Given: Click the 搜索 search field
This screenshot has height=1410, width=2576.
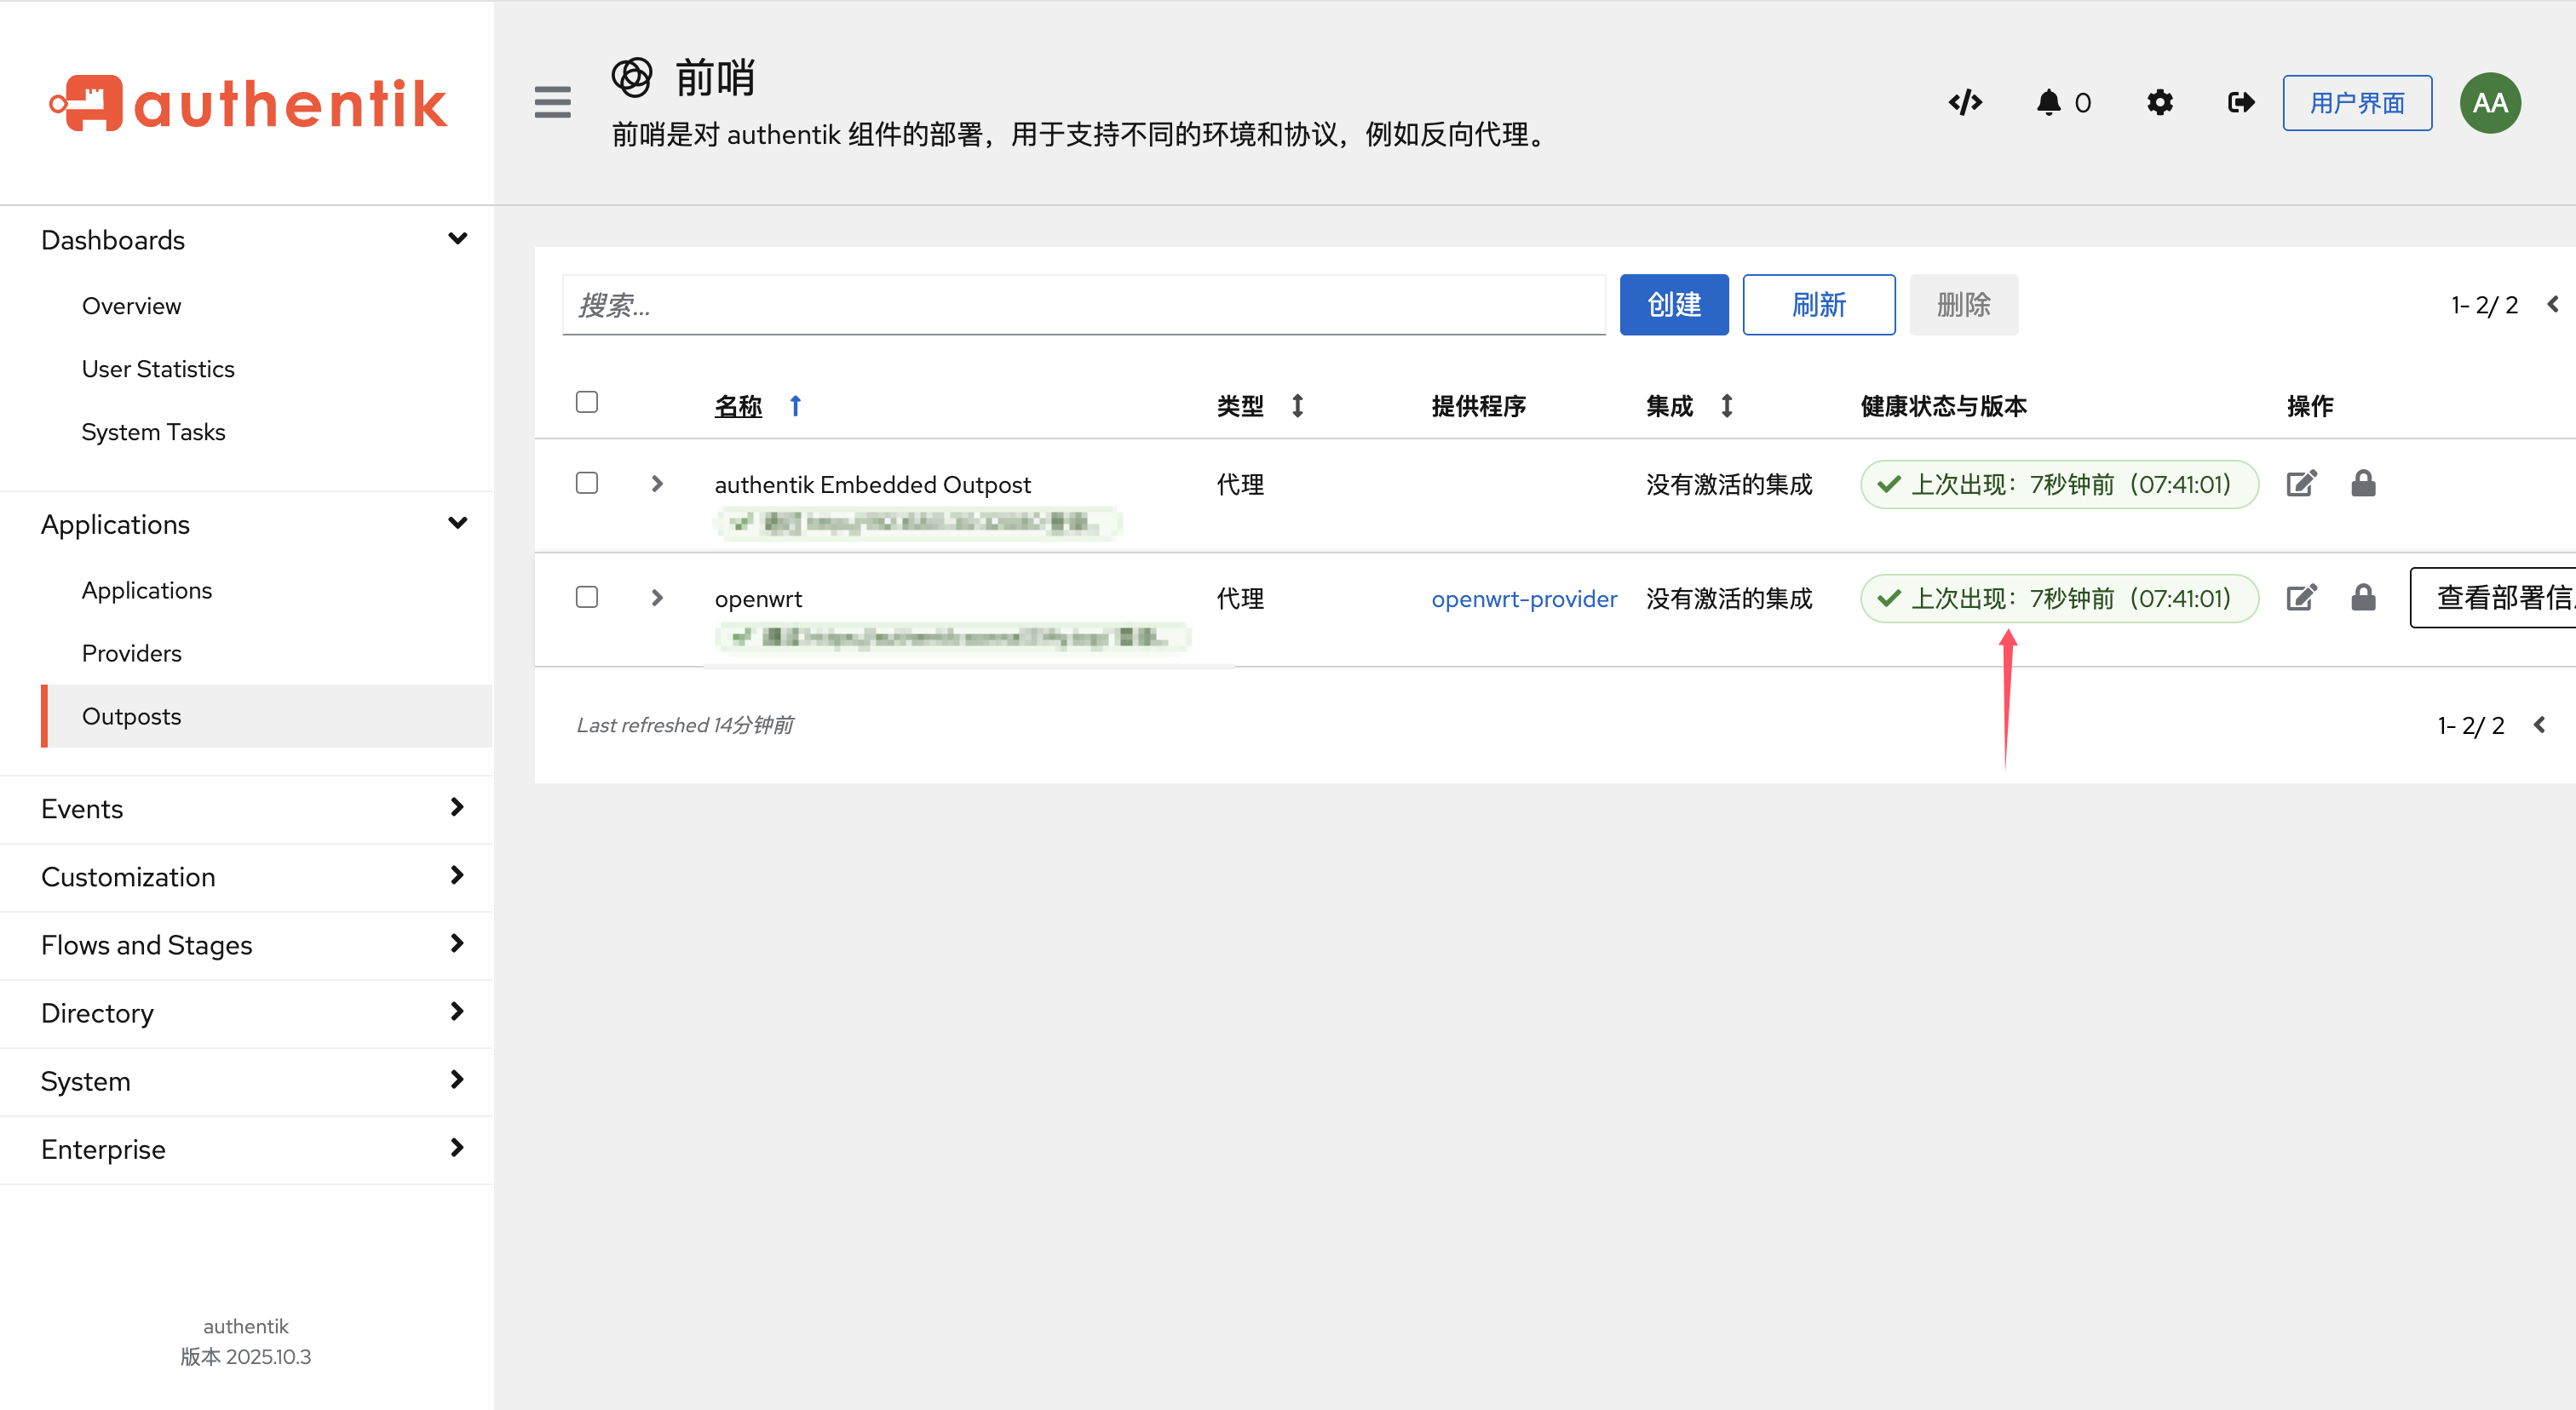Looking at the screenshot, I should (1083, 305).
